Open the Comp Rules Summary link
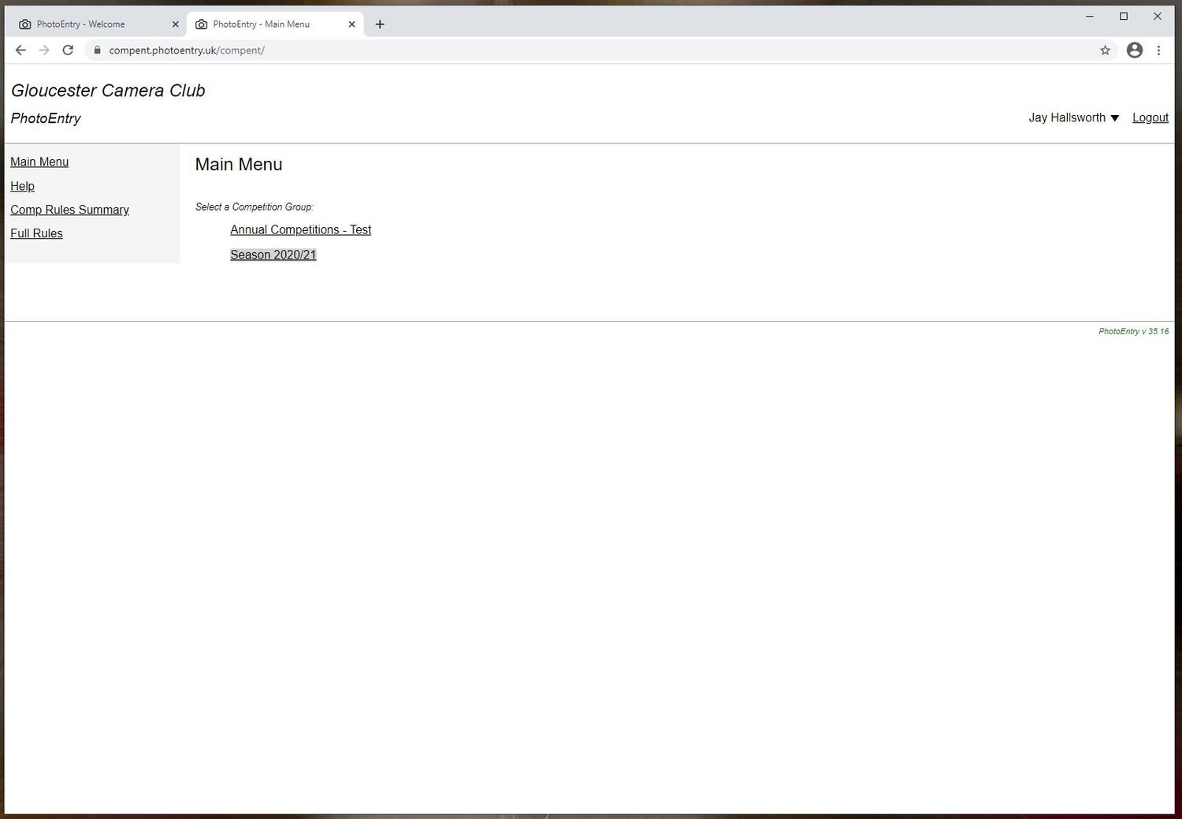 [69, 210]
